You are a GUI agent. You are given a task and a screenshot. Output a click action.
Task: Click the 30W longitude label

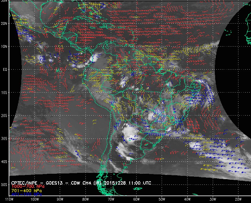(213, 199)
